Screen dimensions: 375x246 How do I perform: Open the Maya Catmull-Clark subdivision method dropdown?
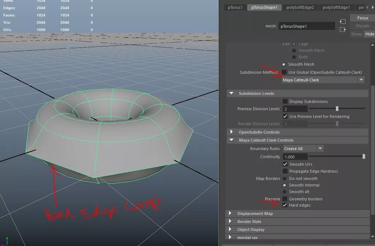tap(323, 80)
